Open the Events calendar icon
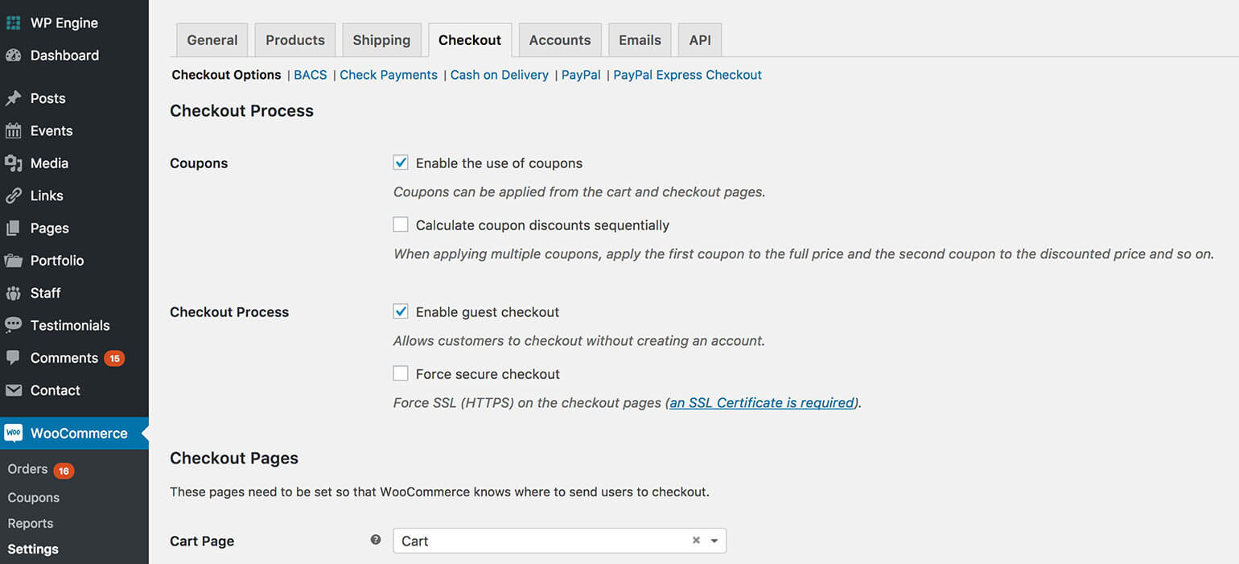The height and width of the screenshot is (564, 1239). (x=13, y=130)
